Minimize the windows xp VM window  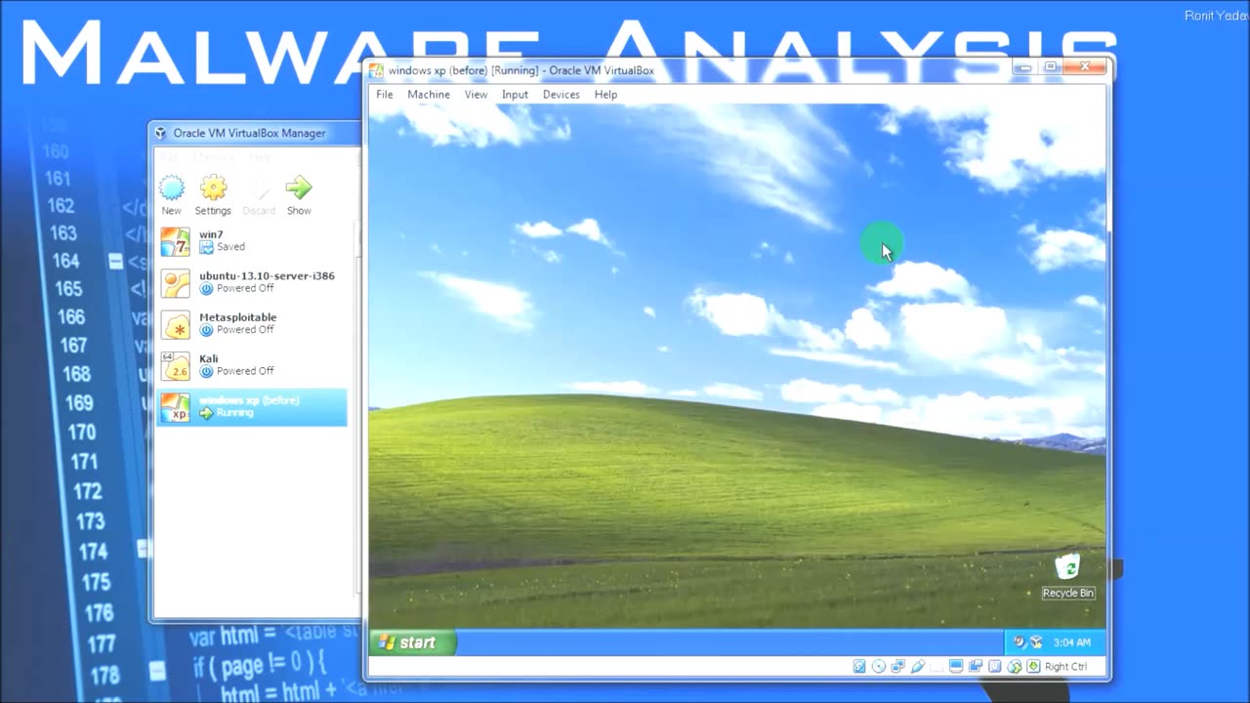(x=1023, y=67)
